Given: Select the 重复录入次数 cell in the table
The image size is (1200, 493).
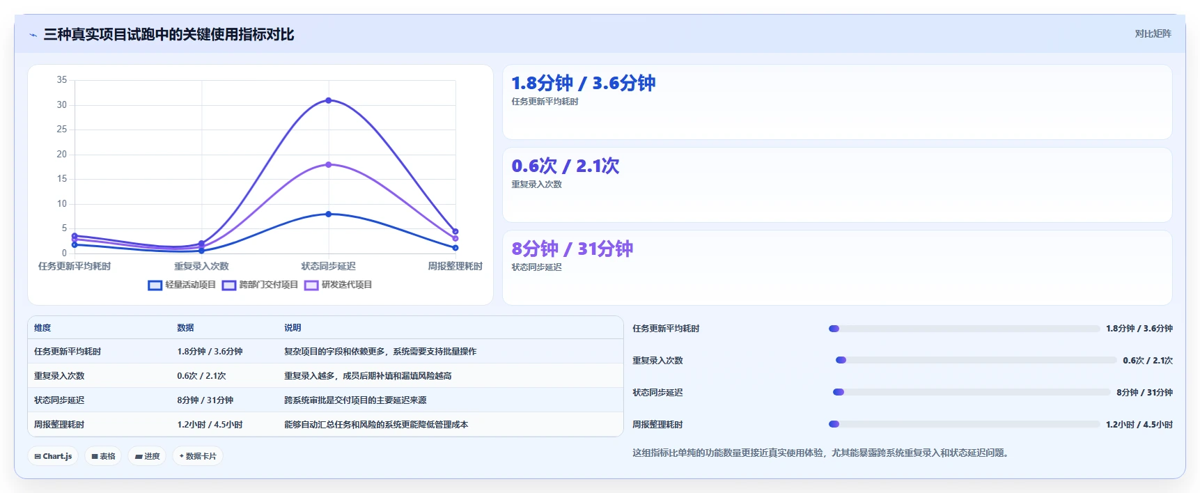Looking at the screenshot, I should 59,376.
